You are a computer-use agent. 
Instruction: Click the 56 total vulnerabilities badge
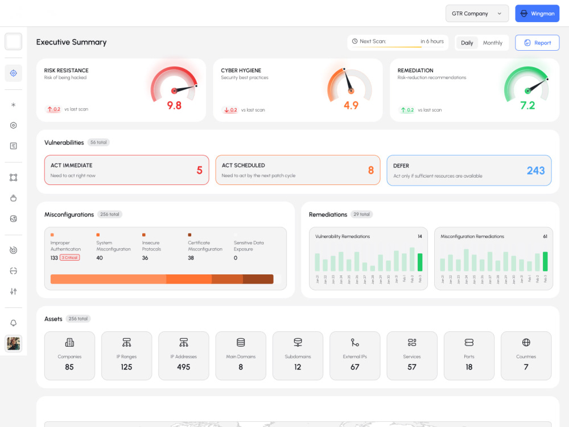pos(98,142)
